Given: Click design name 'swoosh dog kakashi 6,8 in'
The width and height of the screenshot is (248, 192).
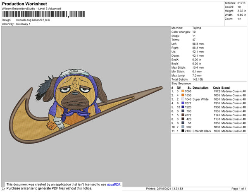Looking at the screenshot, I should coord(33,20).
